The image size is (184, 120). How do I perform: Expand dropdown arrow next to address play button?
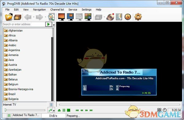pos(54,25)
